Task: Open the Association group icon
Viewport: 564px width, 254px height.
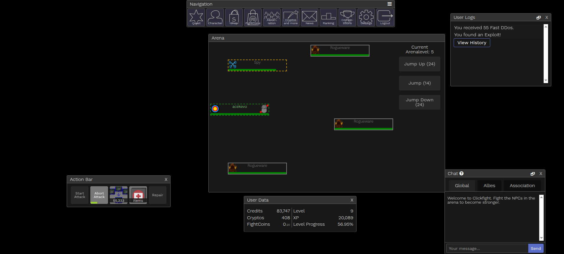Action: click(272, 17)
